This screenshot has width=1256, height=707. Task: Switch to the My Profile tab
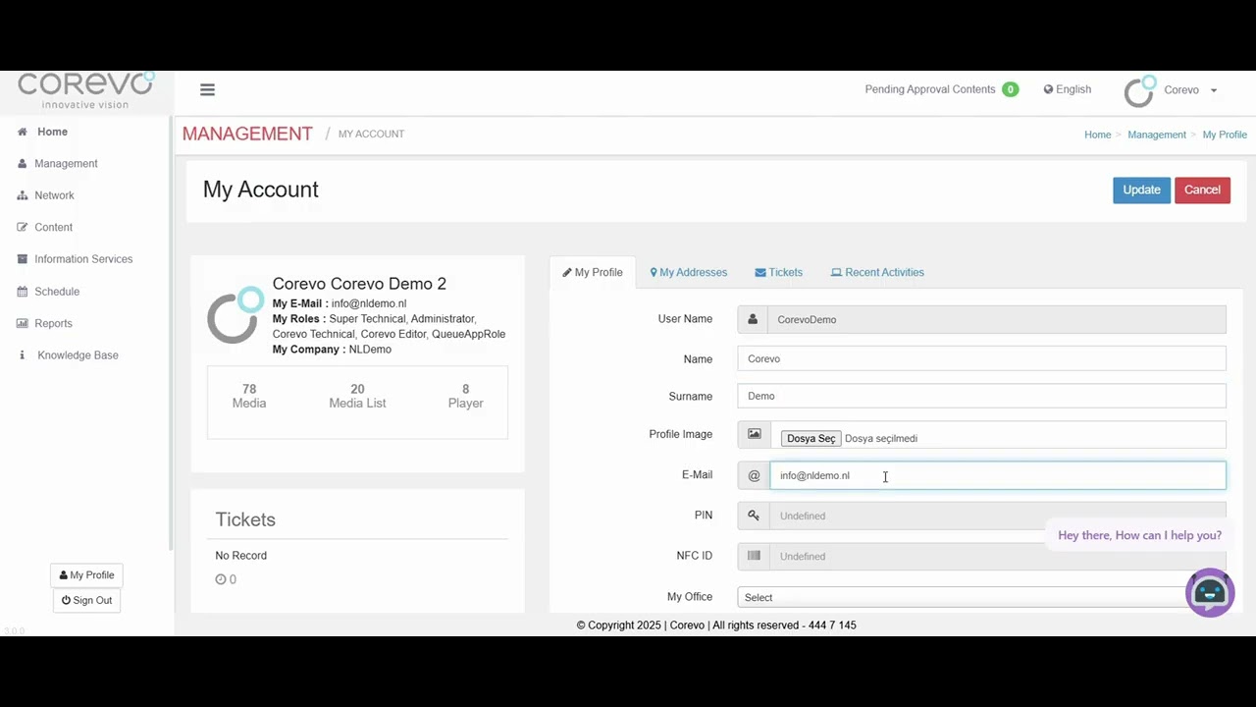(x=593, y=272)
